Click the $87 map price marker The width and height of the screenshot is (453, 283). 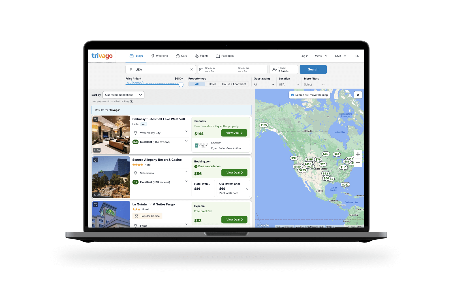(x=337, y=154)
